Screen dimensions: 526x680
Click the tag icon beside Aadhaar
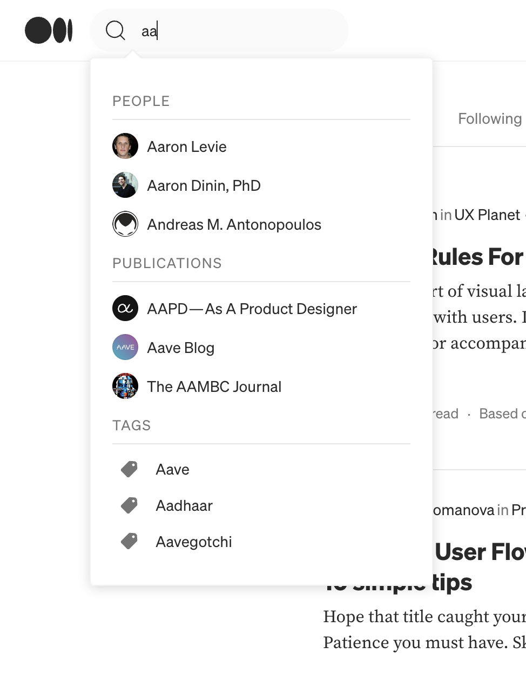129,505
